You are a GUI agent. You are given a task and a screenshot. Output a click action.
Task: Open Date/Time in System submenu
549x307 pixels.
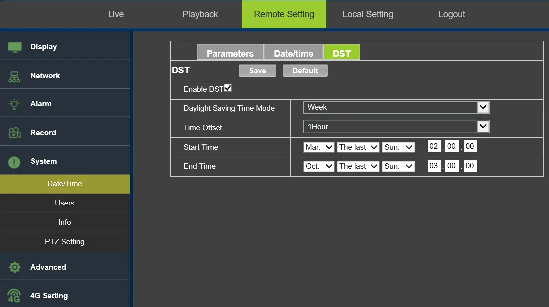(65, 184)
